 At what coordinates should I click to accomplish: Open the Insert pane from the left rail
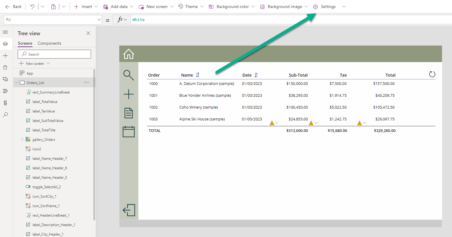coord(5,55)
